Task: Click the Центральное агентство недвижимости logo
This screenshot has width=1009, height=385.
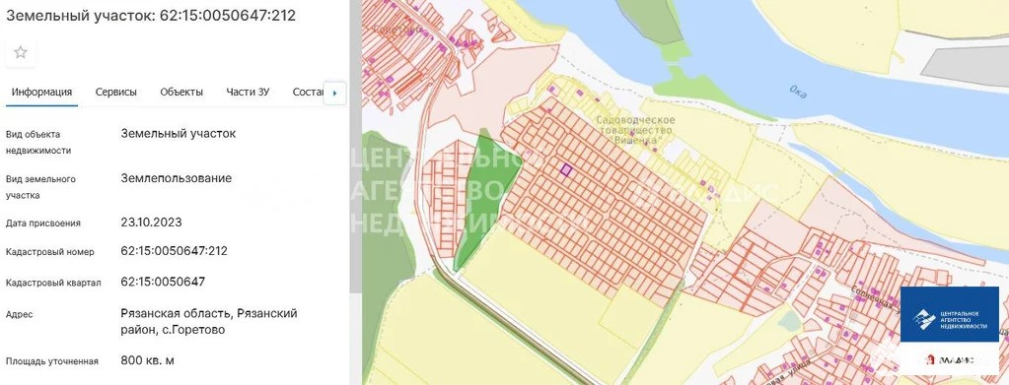Action: coord(949,314)
